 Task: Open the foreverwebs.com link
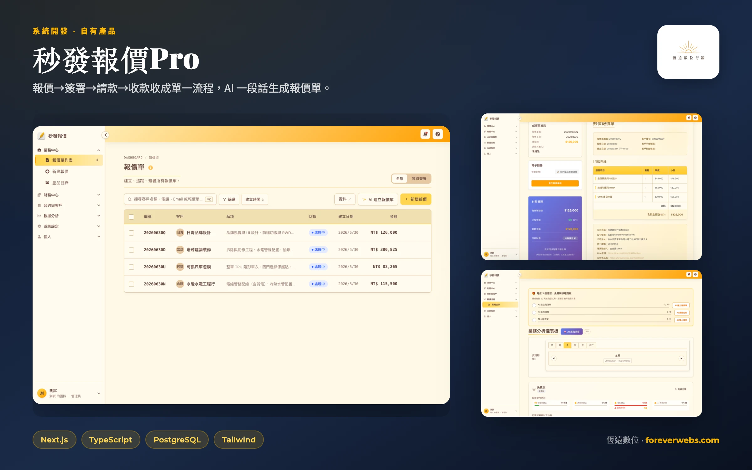[682, 440]
